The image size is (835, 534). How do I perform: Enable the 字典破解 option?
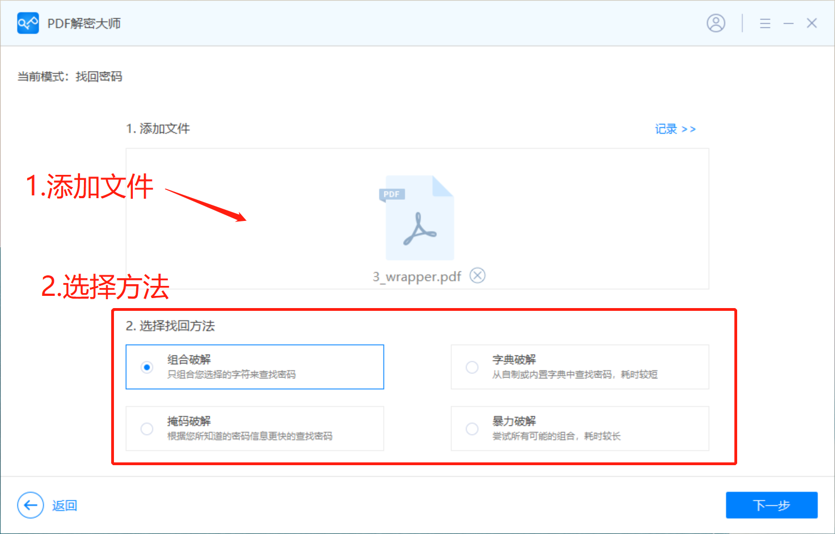pos(472,367)
